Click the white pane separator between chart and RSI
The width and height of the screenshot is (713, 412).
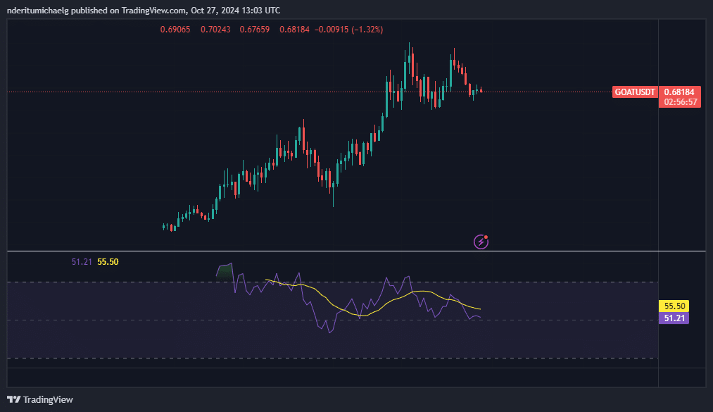tap(356, 251)
